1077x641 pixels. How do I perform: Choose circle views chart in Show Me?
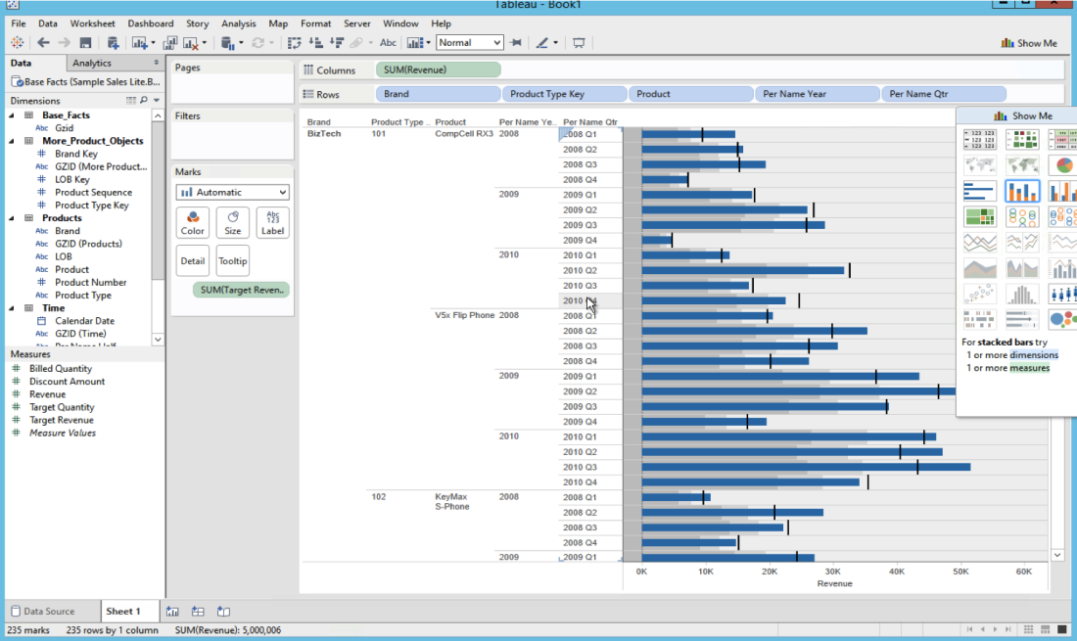click(1022, 217)
